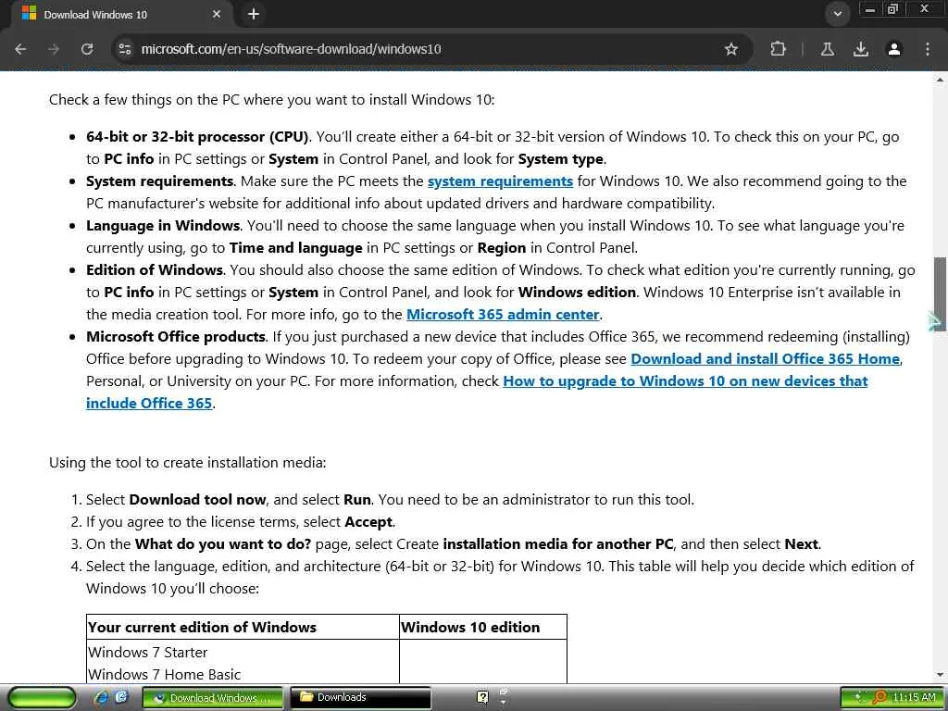Switch to the Downloads folder taskbar window

click(361, 698)
